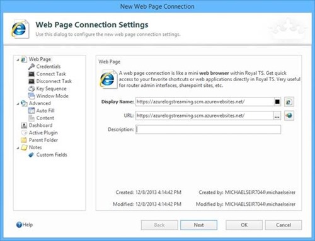Select the Content tree item

(45, 118)
